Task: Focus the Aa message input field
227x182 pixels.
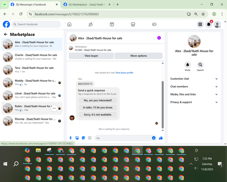Action: coord(123,138)
